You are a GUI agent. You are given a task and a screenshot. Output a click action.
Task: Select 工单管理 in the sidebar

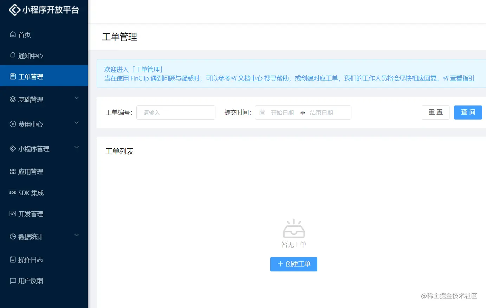pyautogui.click(x=44, y=76)
